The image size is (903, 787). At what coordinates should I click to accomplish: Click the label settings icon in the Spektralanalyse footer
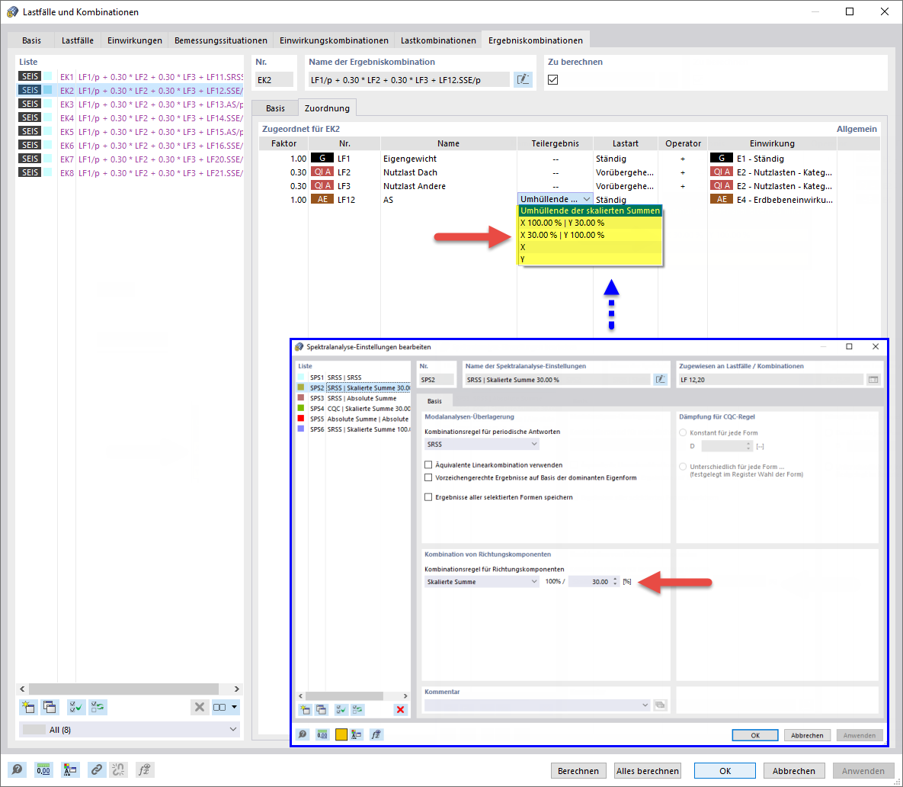(x=357, y=734)
